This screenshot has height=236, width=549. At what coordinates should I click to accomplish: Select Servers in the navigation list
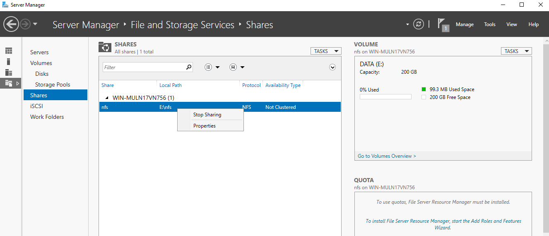(39, 52)
